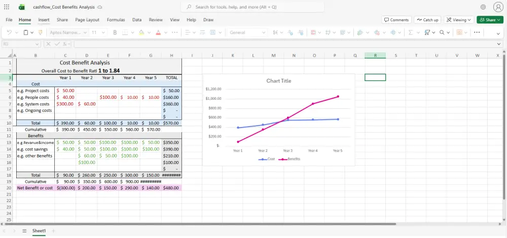Click the Fill Color bucket icon

pyautogui.click(x=141, y=32)
